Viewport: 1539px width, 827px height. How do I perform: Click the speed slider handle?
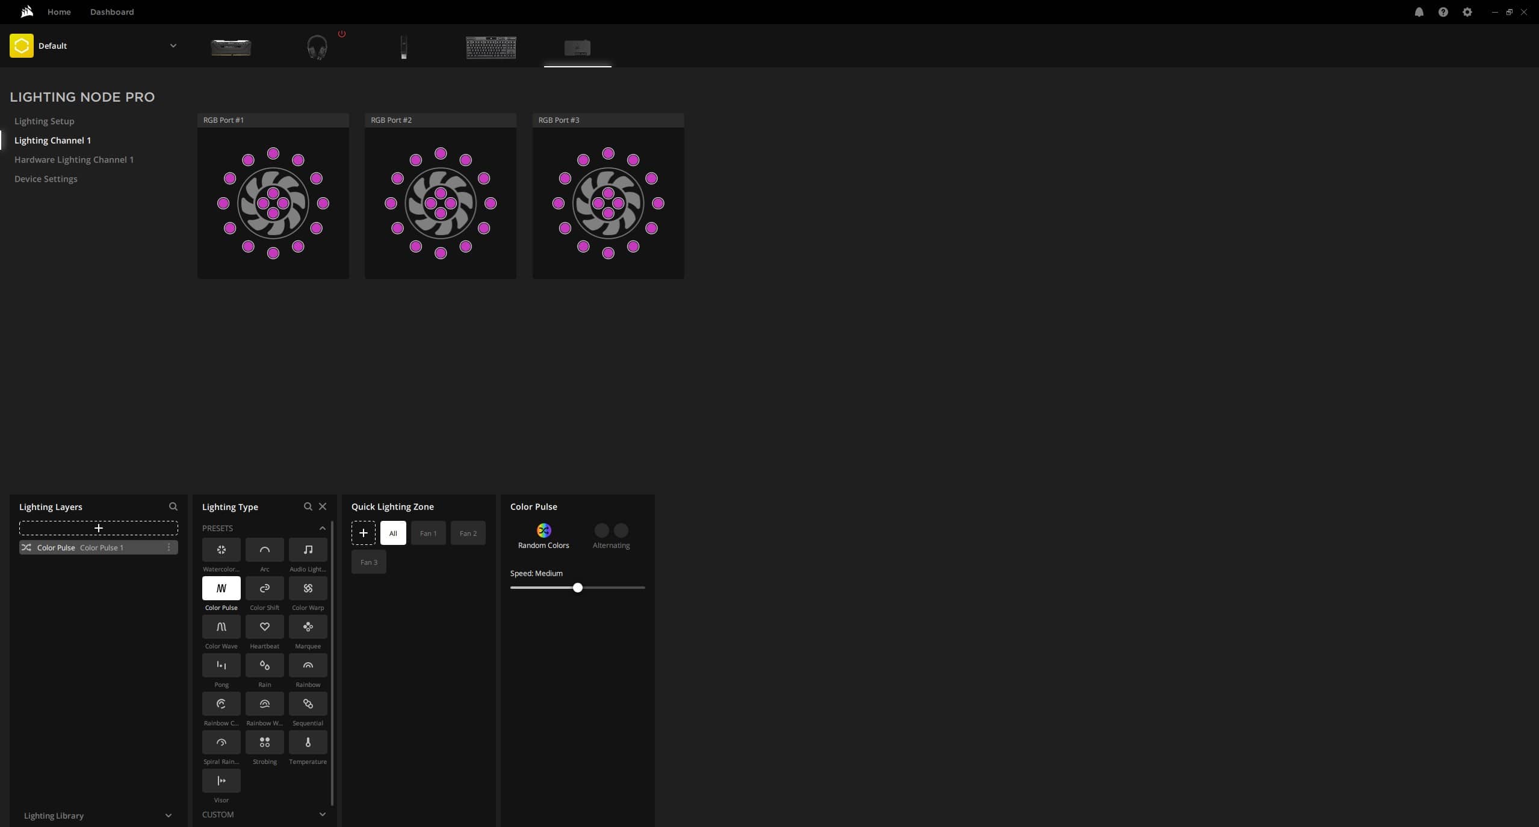(578, 588)
